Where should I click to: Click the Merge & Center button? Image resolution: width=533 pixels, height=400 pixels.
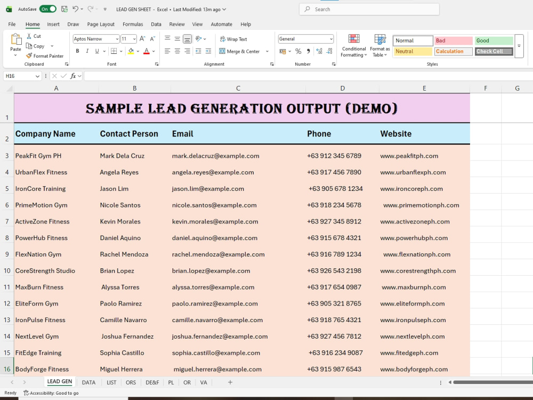pos(240,51)
